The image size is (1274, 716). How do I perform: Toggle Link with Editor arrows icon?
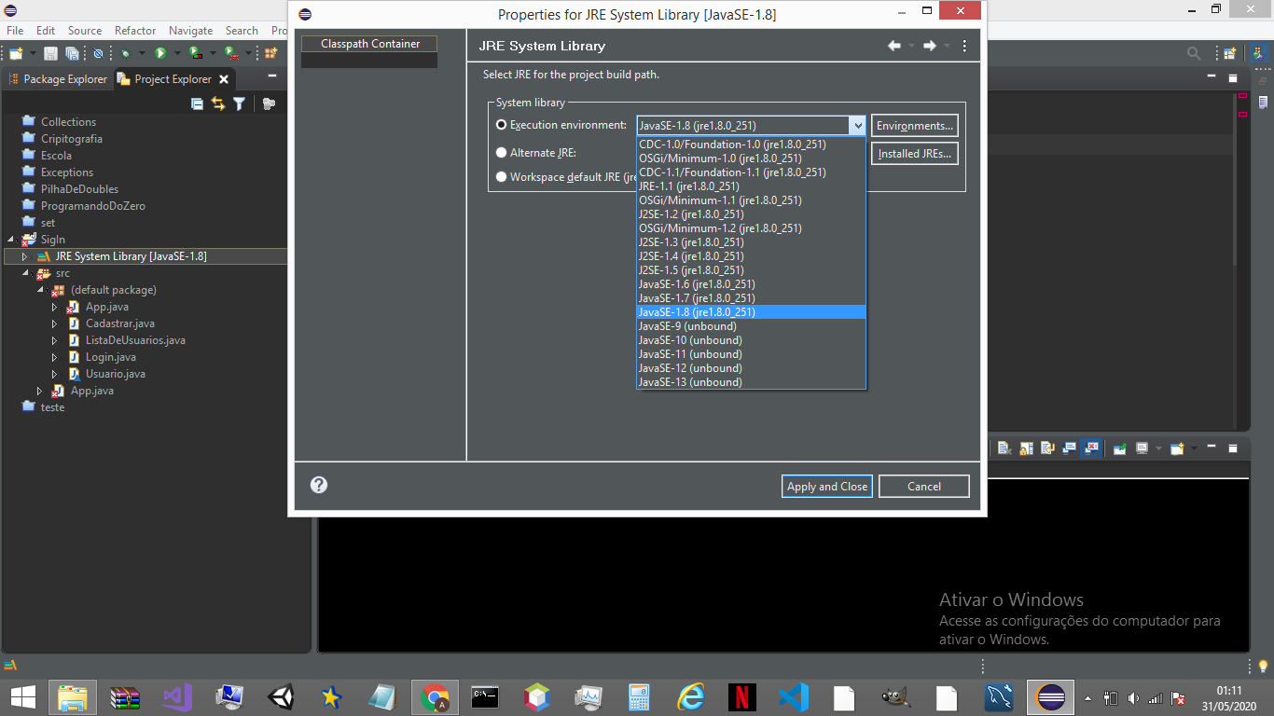(218, 103)
